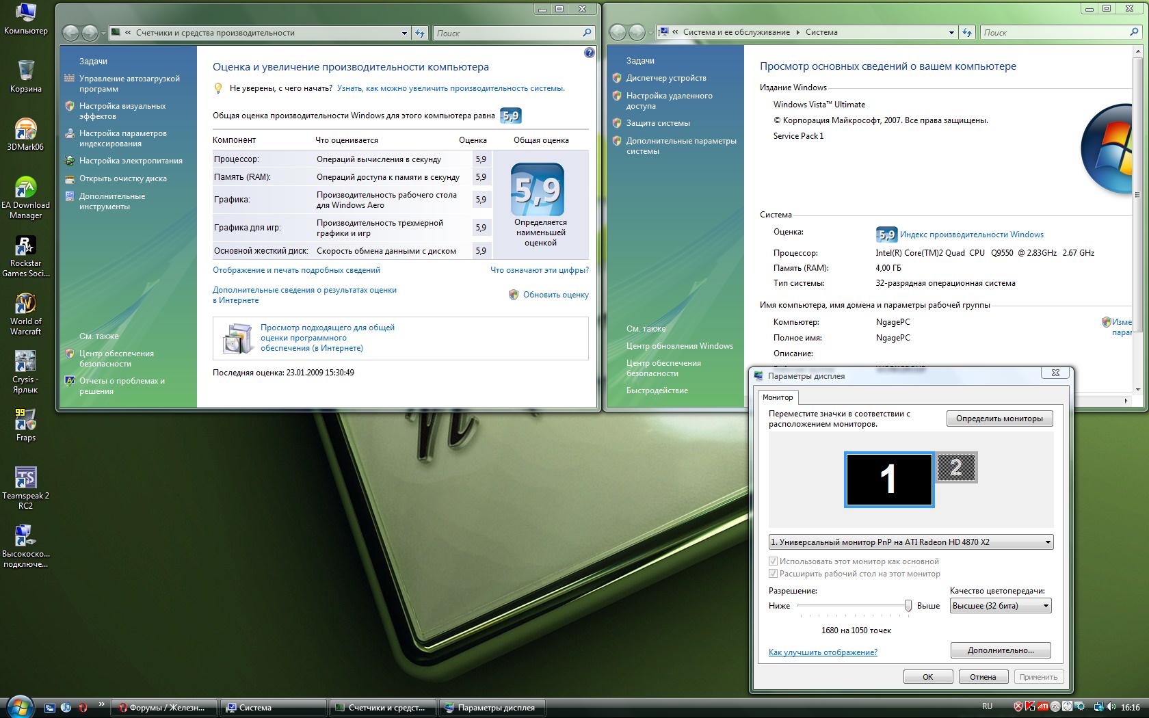
Task: Click 'Как улучшить отображение?' link
Action: click(x=823, y=652)
